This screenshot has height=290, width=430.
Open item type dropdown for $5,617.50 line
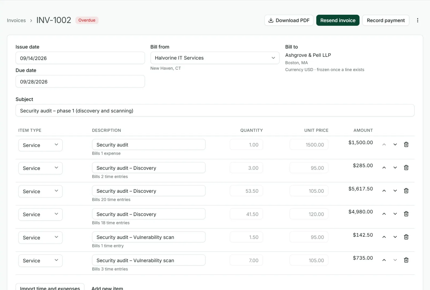(x=40, y=191)
